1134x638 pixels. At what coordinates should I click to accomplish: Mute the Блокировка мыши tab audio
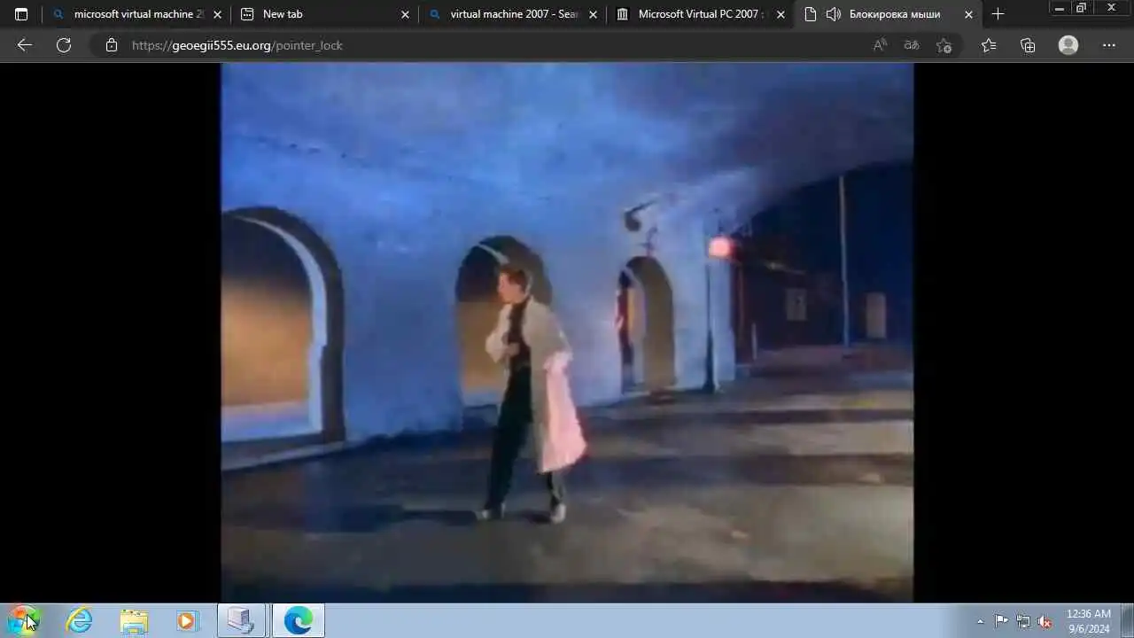833,14
